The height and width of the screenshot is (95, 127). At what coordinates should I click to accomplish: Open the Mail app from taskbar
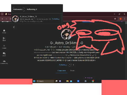click(x=71, y=81)
